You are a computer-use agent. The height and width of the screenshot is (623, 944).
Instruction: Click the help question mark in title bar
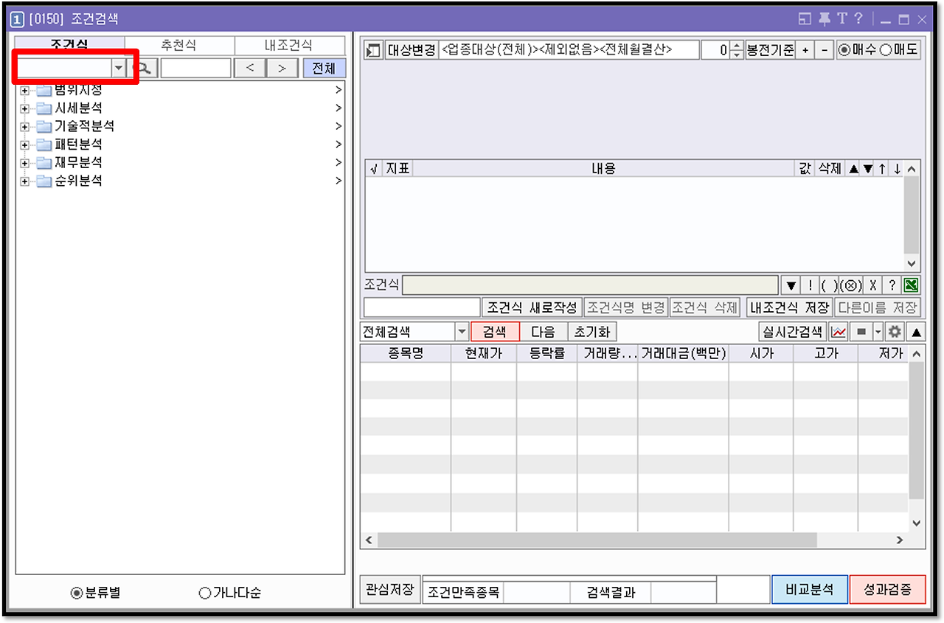pos(858,18)
